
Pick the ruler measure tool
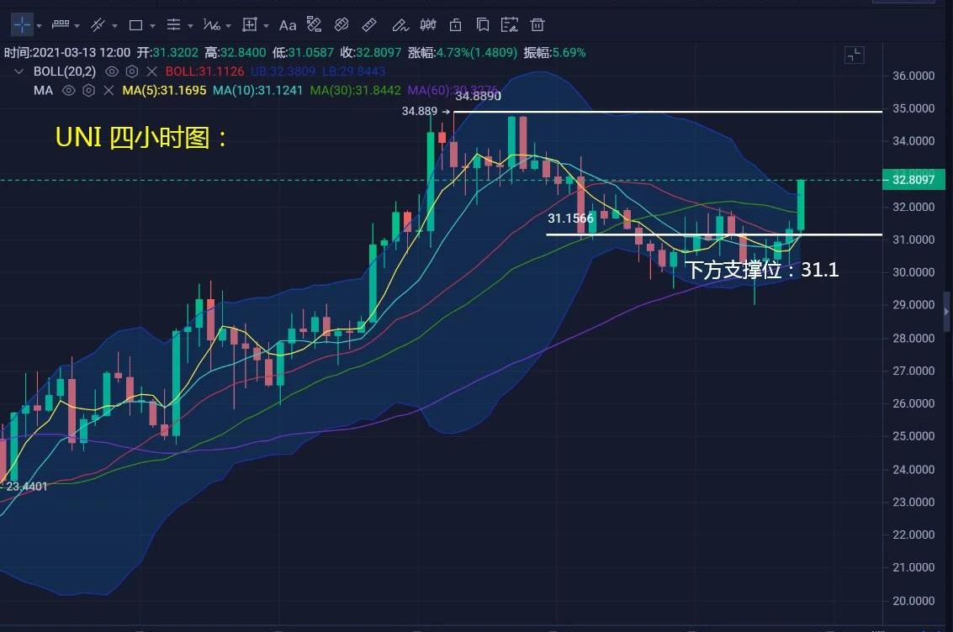pos(368,24)
